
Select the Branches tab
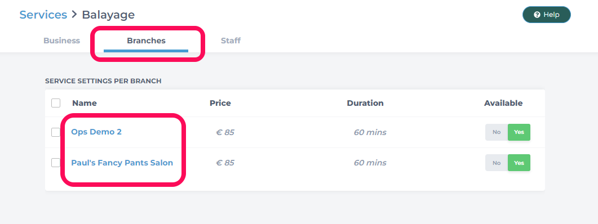[146, 41]
